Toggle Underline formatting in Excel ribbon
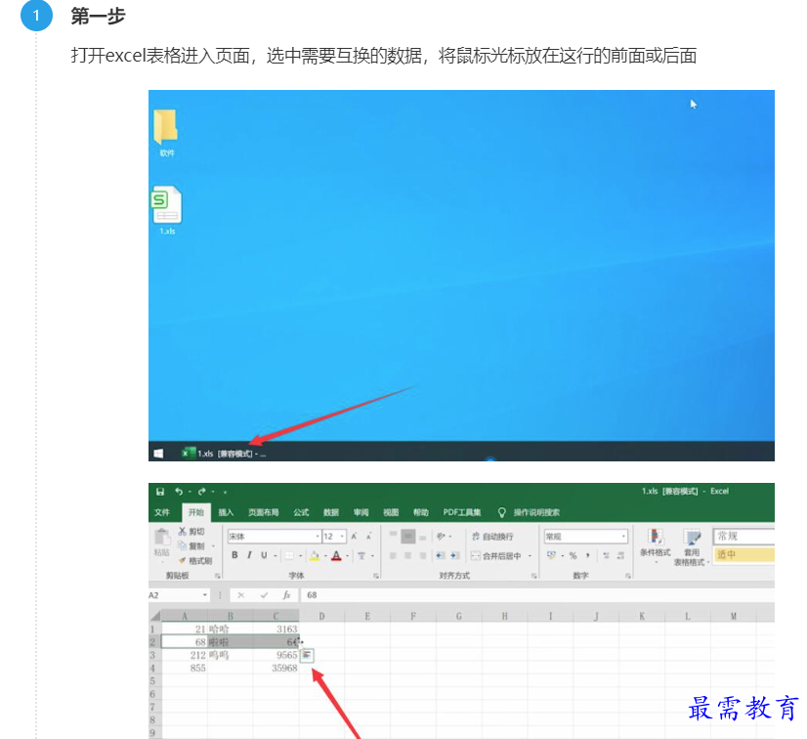Image resolution: width=807 pixels, height=739 pixels. pyautogui.click(x=264, y=555)
